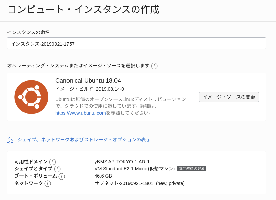Click the availability domain value AP-TOKYO-1-AD-1
Viewport: 276px width, 200px height.
click(x=122, y=162)
